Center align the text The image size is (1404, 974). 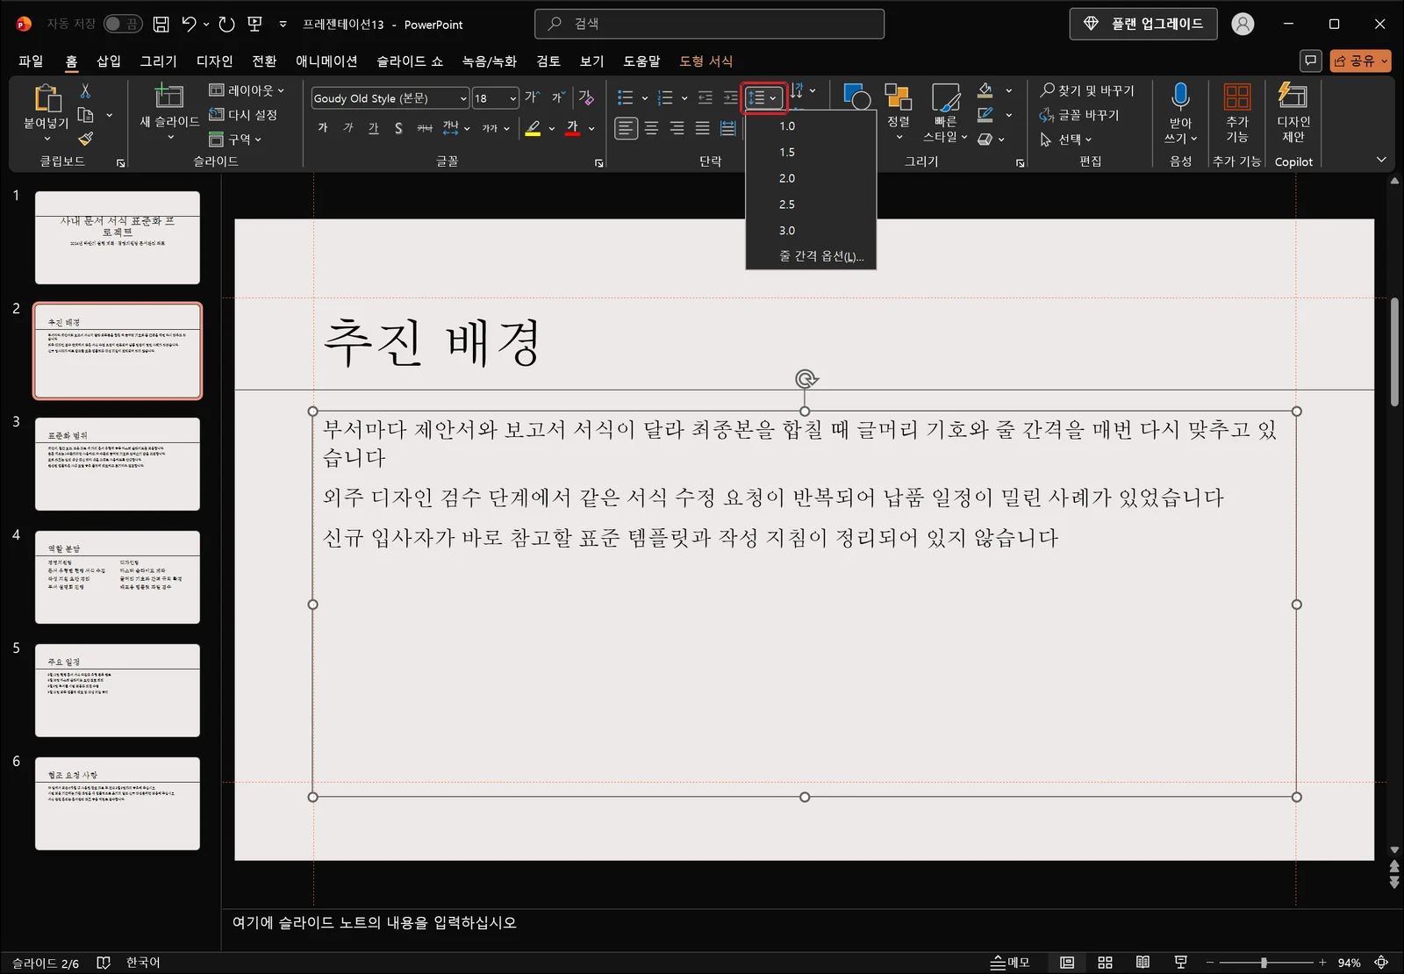pos(651,128)
